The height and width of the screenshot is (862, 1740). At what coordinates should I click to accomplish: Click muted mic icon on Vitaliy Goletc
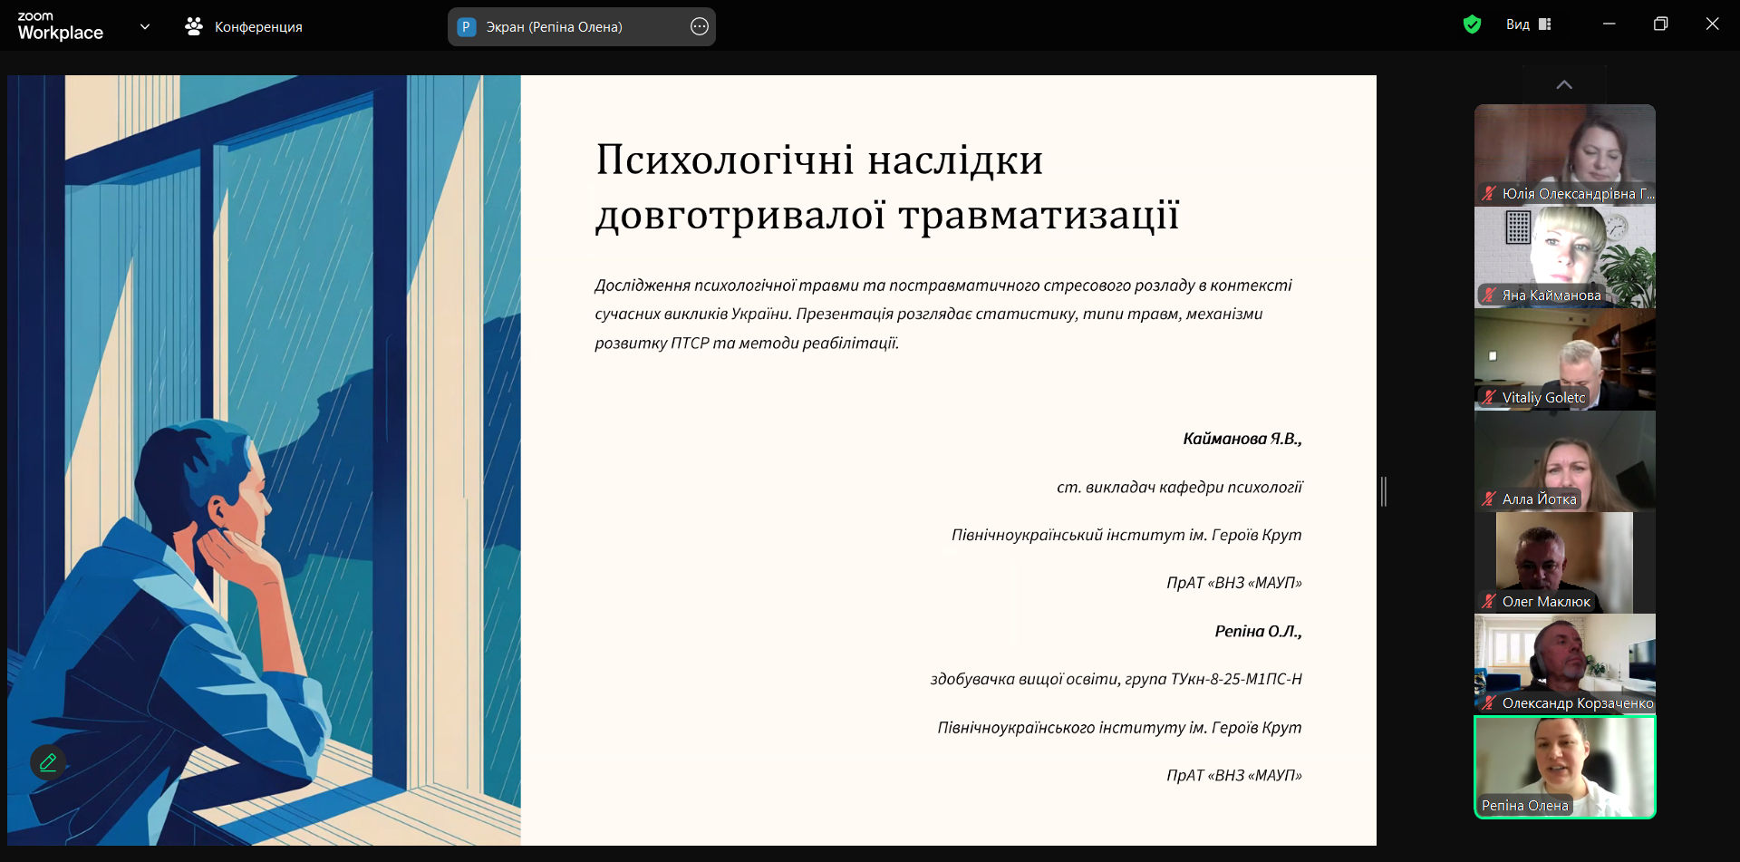1489,397
